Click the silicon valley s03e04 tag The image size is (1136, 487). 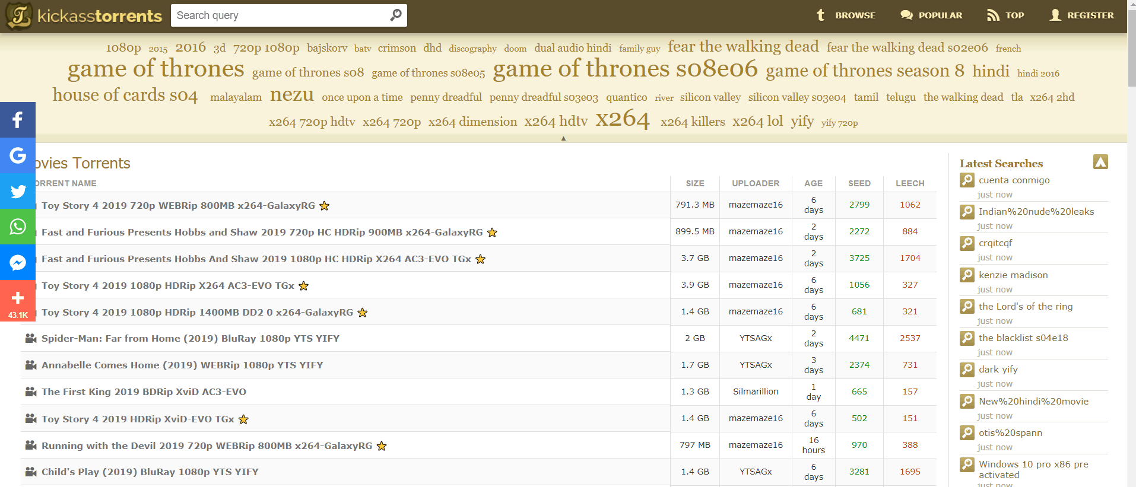pos(797,97)
